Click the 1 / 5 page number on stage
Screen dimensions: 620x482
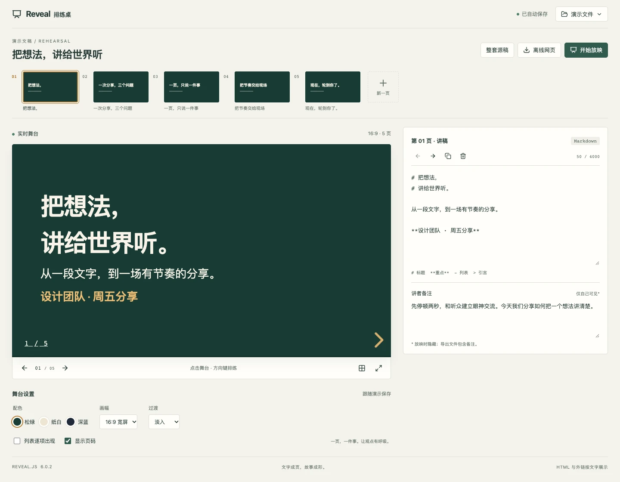point(36,343)
